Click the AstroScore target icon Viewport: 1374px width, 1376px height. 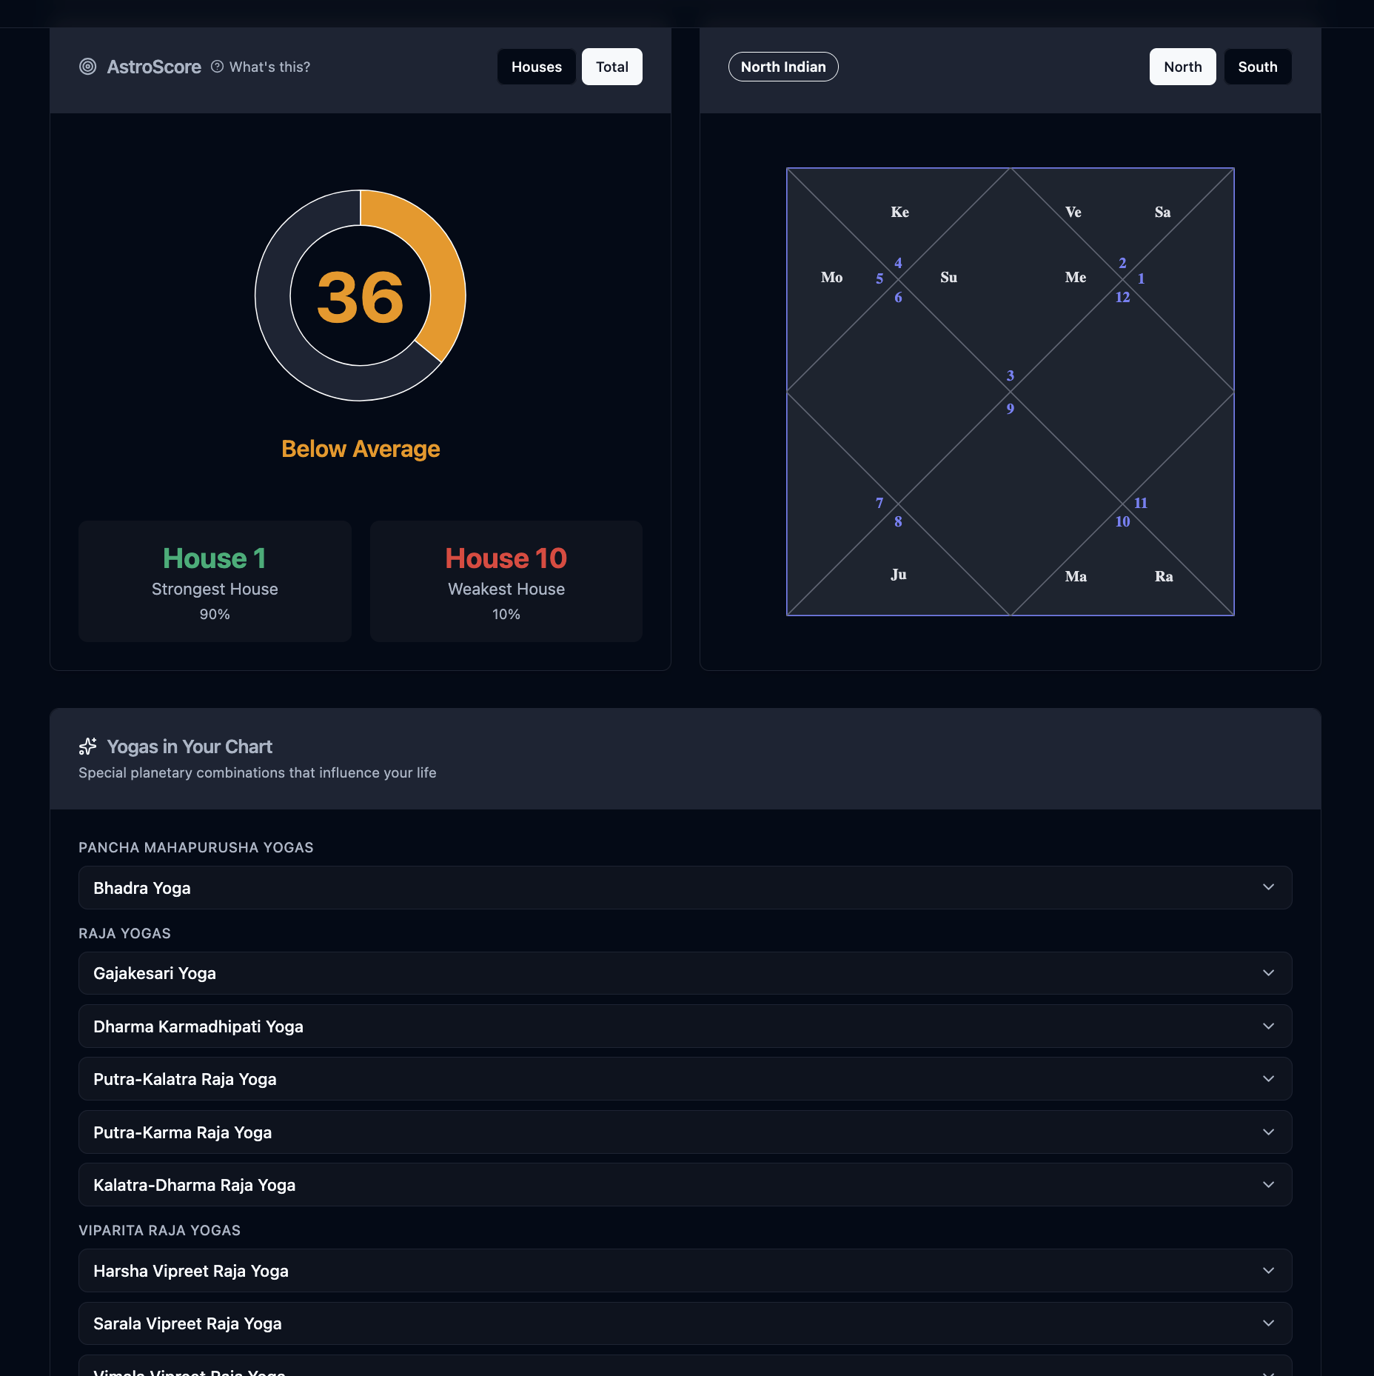87,67
